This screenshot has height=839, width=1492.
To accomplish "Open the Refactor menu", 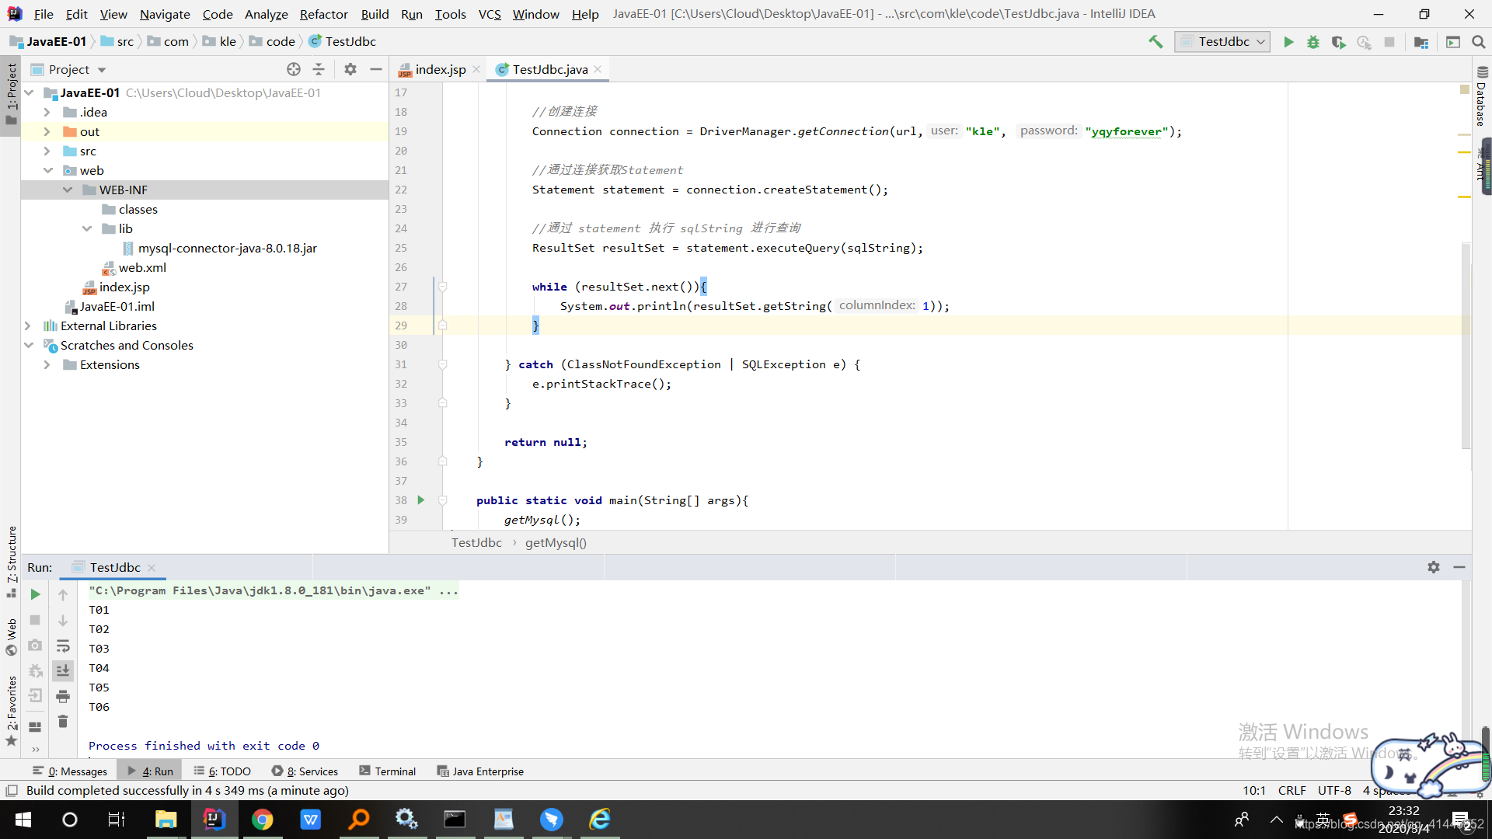I will tap(323, 14).
